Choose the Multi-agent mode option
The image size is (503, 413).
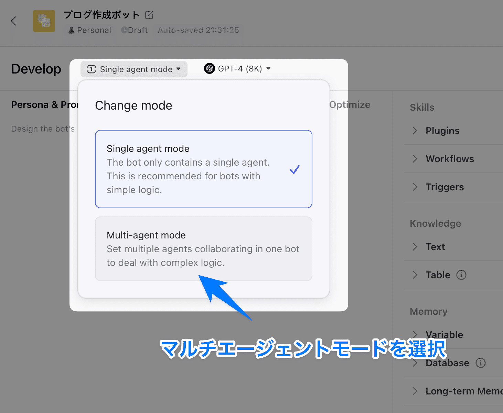203,248
